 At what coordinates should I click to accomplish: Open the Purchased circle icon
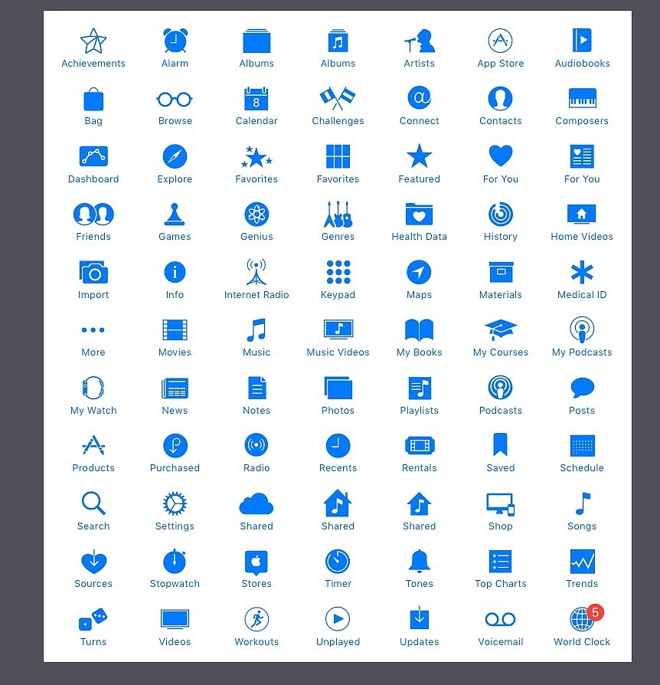[x=175, y=446]
